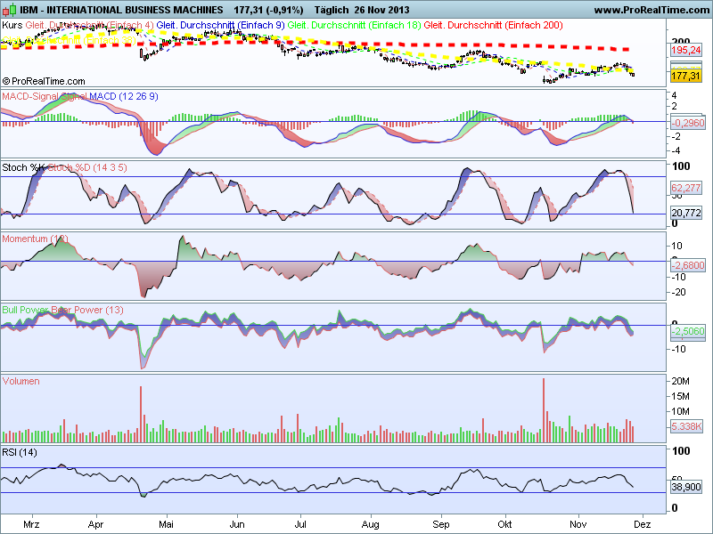Screen dimensions: 713x534
Task: Click the 195,24 moving average price tag
Action: coord(685,51)
